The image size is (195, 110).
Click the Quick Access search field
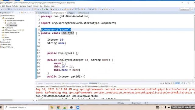click(x=185, y=9)
